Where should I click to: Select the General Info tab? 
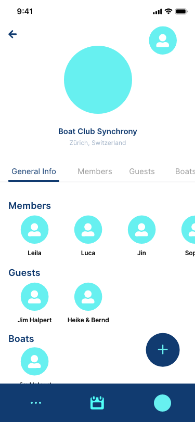(34, 172)
